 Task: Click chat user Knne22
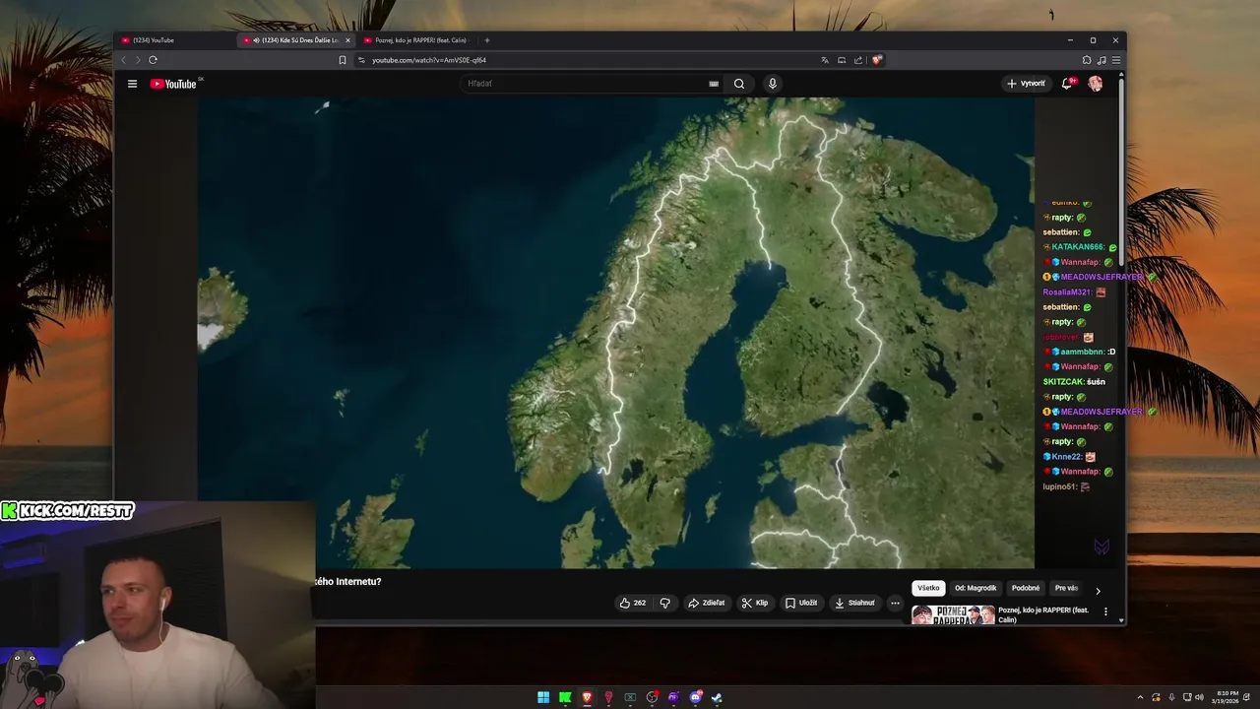point(1066,457)
